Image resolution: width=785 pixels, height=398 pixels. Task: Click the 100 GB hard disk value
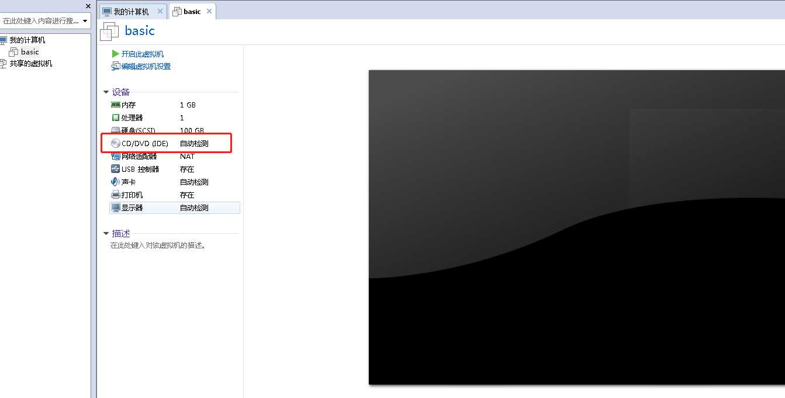click(x=192, y=130)
